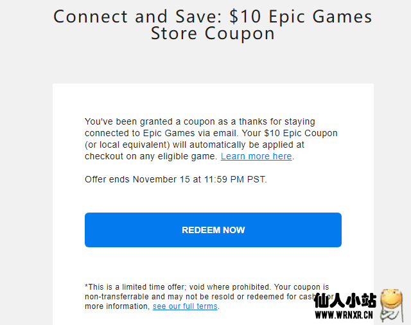
Task: Click the WWW.WRNXR.CN watermark URL
Action: point(344,315)
